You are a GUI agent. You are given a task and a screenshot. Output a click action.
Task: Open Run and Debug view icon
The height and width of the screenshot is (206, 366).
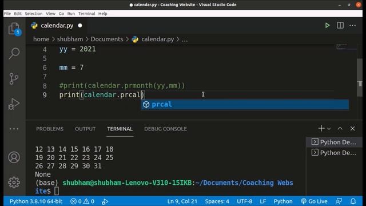pos(14,104)
